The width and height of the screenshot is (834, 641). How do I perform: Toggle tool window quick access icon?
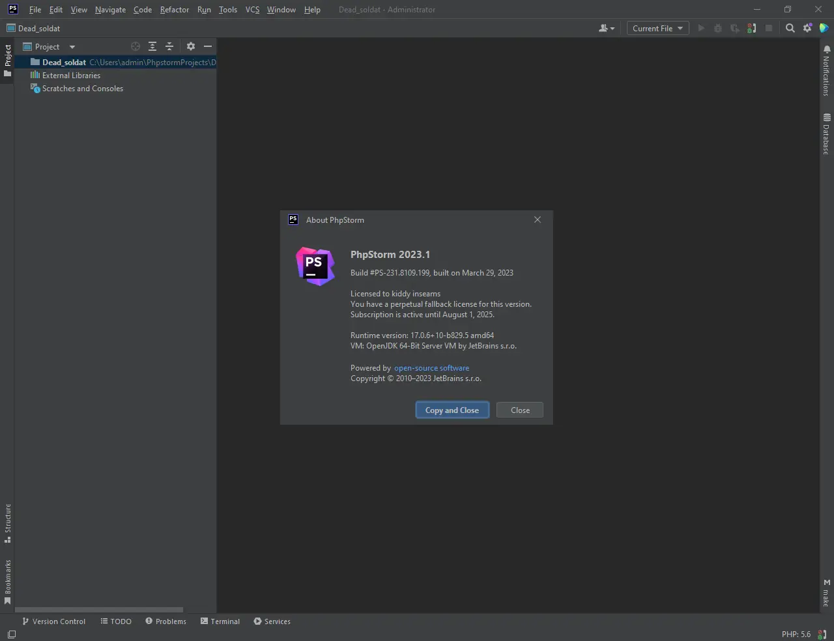click(x=12, y=634)
